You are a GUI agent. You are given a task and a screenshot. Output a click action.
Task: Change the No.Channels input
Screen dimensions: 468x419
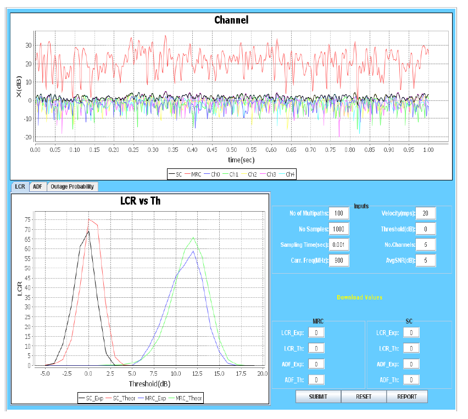(425, 245)
